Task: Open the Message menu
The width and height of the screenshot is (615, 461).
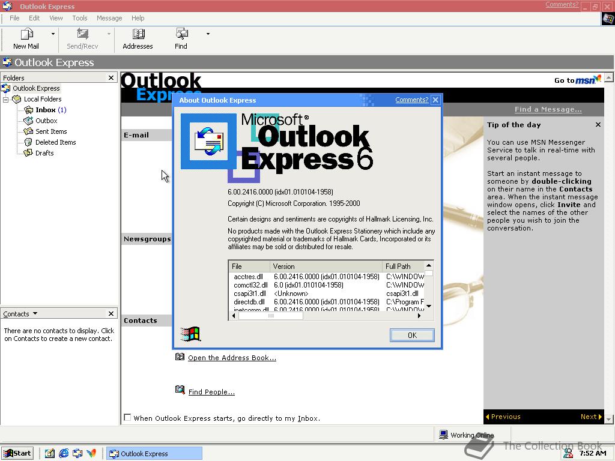Action: click(109, 18)
